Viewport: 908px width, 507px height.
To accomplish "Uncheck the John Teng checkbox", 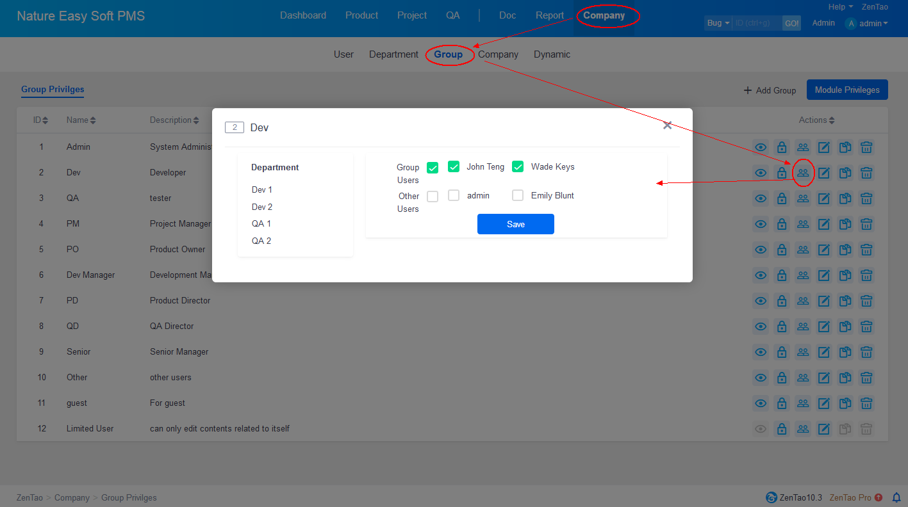I will [x=454, y=166].
